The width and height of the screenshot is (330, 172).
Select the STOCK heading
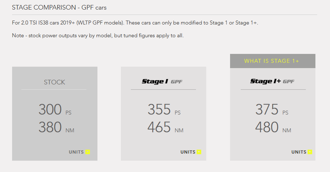point(54,82)
